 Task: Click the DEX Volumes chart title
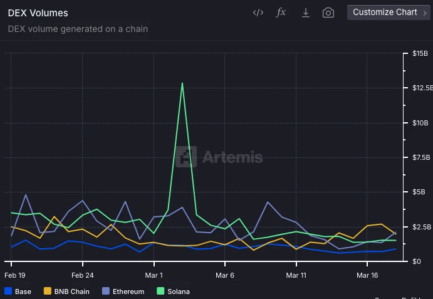click(x=38, y=13)
